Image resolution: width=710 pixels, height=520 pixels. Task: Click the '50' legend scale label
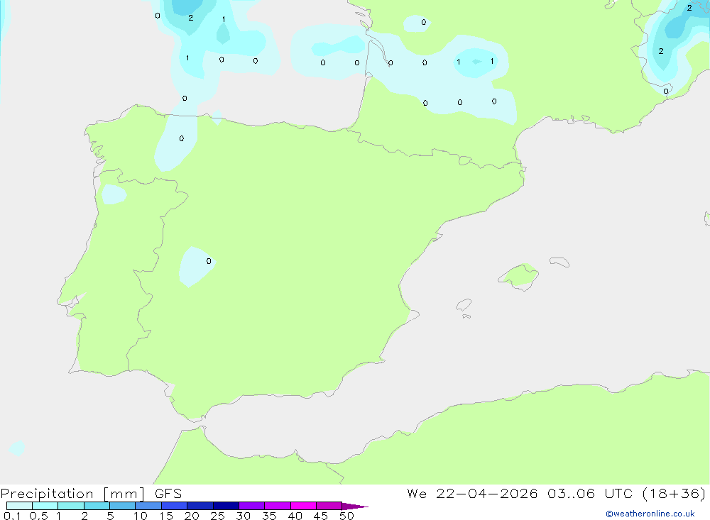pyautogui.click(x=346, y=516)
